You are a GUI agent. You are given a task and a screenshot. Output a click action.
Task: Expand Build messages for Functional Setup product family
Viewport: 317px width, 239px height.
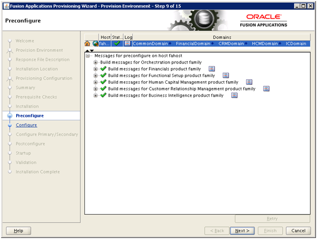[95, 76]
